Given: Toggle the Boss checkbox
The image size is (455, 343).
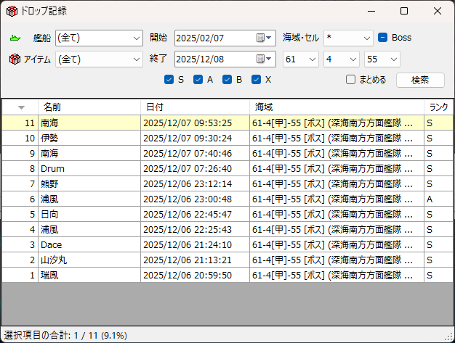Looking at the screenshot, I should pyautogui.click(x=382, y=38).
